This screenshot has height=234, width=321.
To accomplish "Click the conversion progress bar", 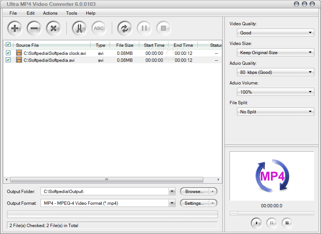I will click(x=112, y=214).
